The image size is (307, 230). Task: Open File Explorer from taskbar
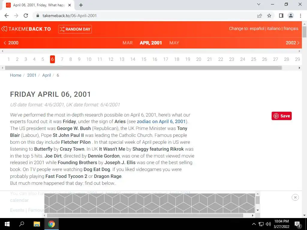[x=37, y=224]
